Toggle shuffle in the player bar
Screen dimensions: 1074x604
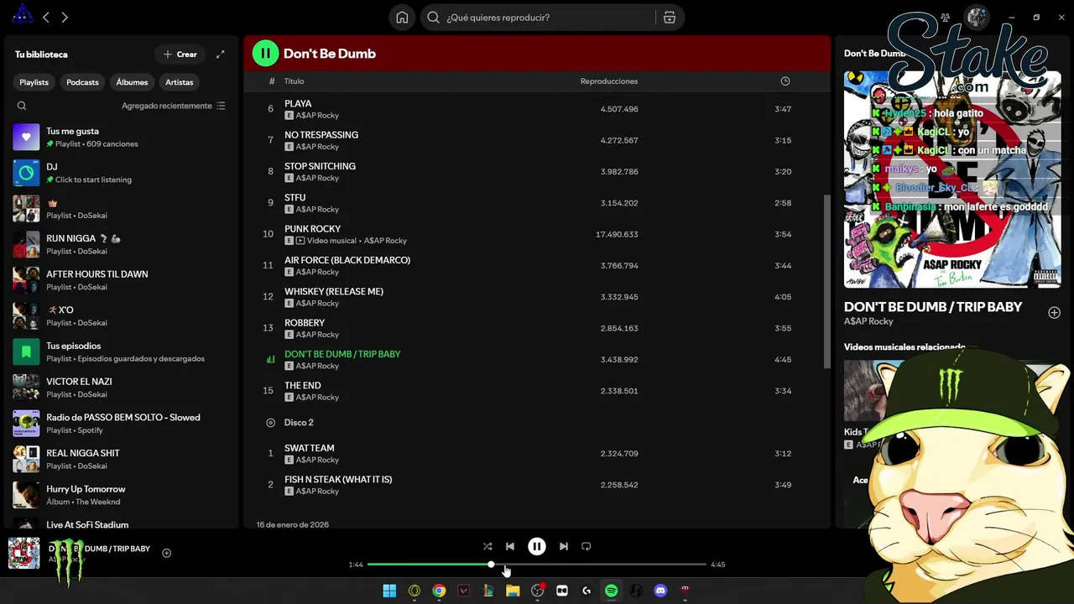click(x=487, y=546)
